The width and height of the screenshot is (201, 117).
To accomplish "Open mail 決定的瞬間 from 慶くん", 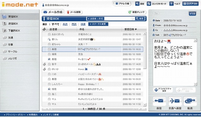I will point(92,39).
